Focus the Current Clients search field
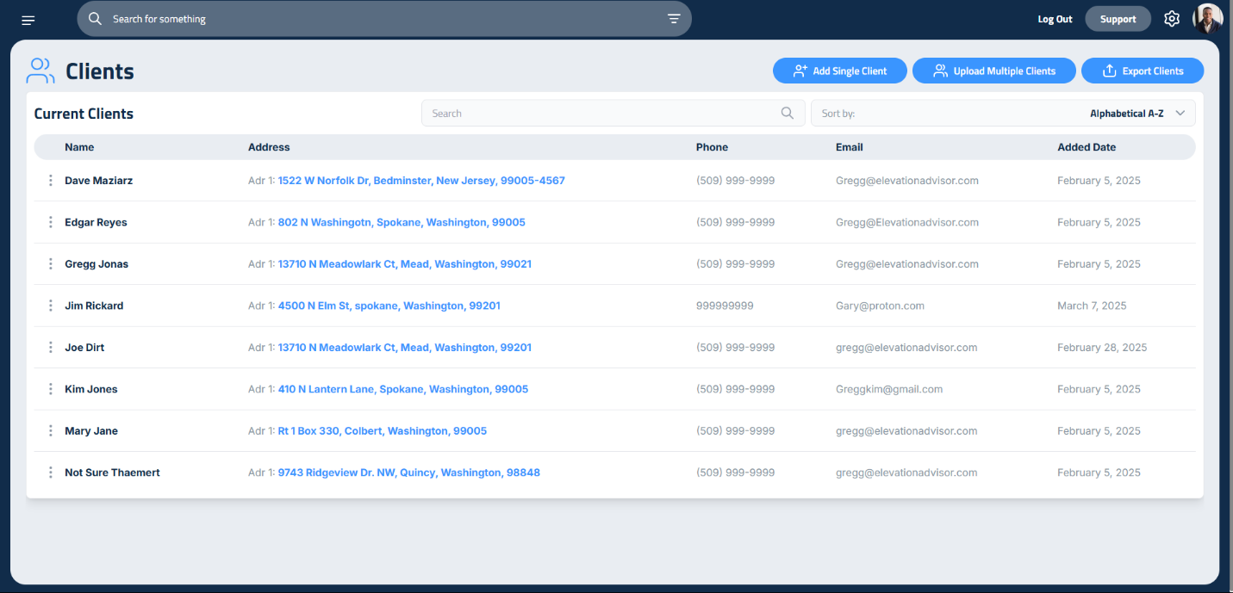Image resolution: width=1233 pixels, height=593 pixels. 603,114
